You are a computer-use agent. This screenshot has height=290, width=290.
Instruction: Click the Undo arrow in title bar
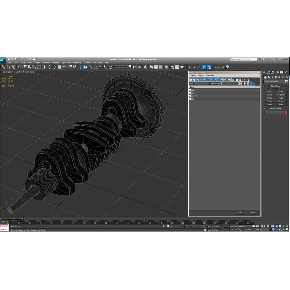coord(19,59)
